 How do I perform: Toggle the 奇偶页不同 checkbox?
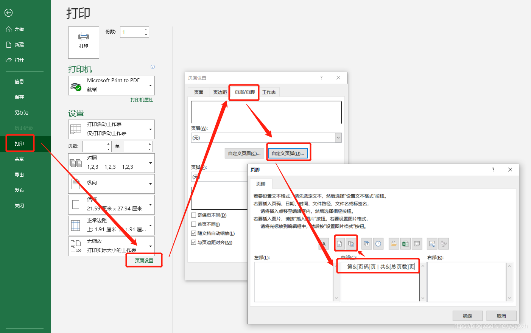click(194, 215)
